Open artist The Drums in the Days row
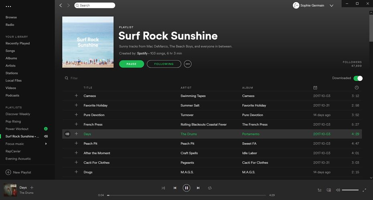373x200 pixels. click(x=189, y=134)
